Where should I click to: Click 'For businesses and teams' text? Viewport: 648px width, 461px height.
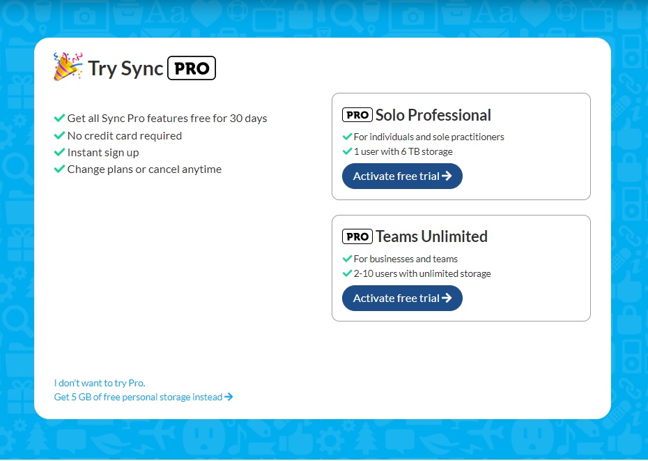click(x=406, y=259)
